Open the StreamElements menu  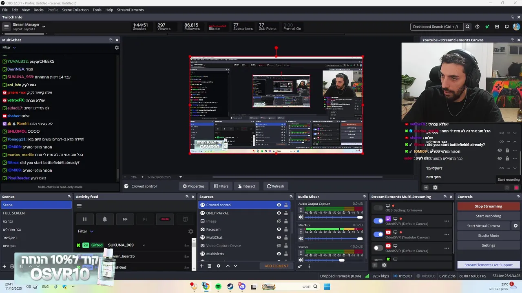(130, 10)
